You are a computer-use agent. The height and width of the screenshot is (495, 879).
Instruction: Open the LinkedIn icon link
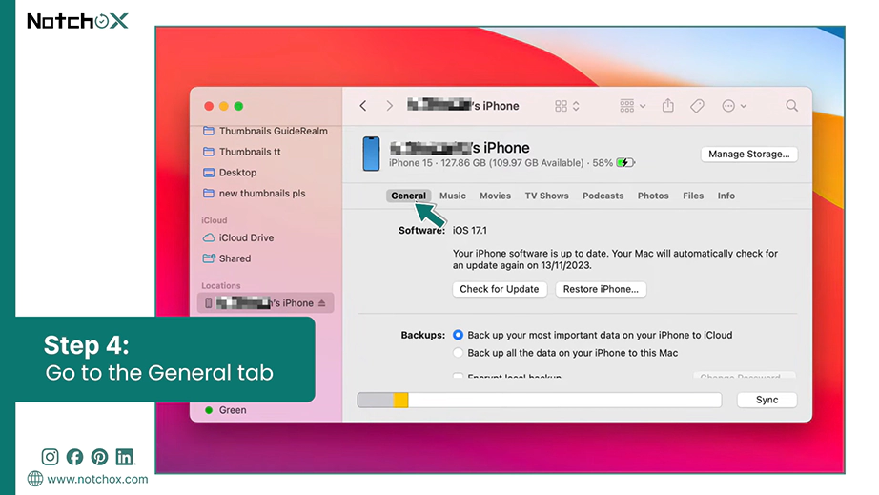[x=125, y=457]
